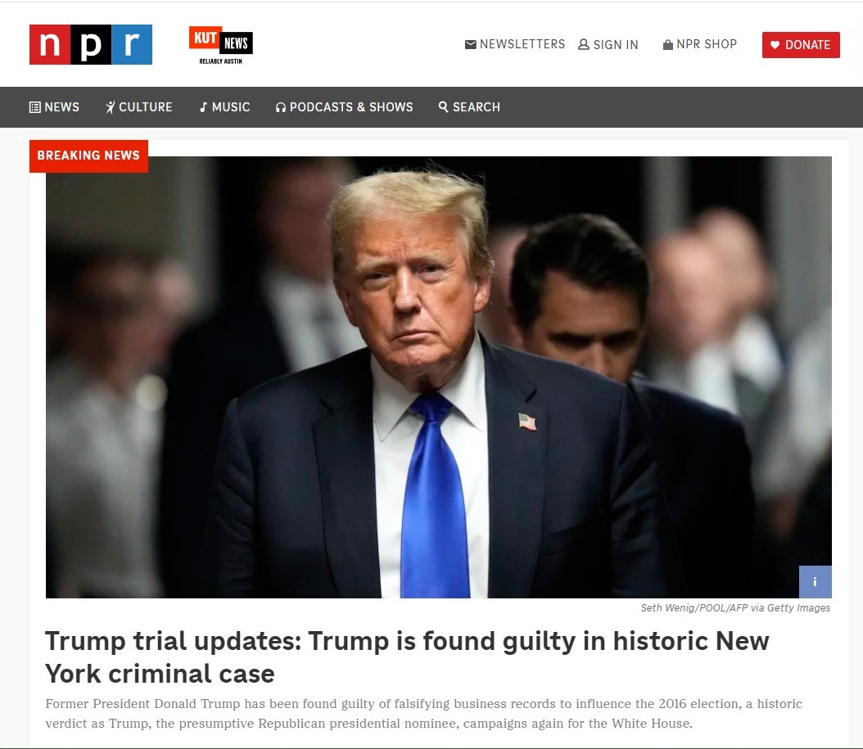Click the envelope icon beside Newsletters

point(471,44)
